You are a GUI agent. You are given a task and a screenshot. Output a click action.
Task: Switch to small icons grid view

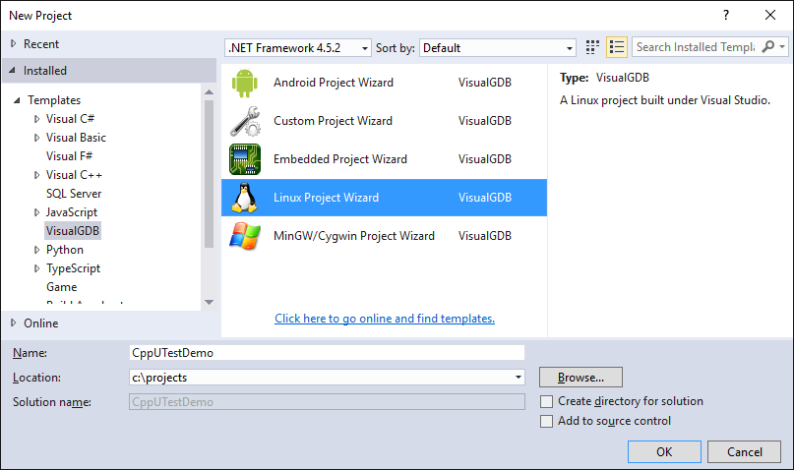click(x=592, y=47)
